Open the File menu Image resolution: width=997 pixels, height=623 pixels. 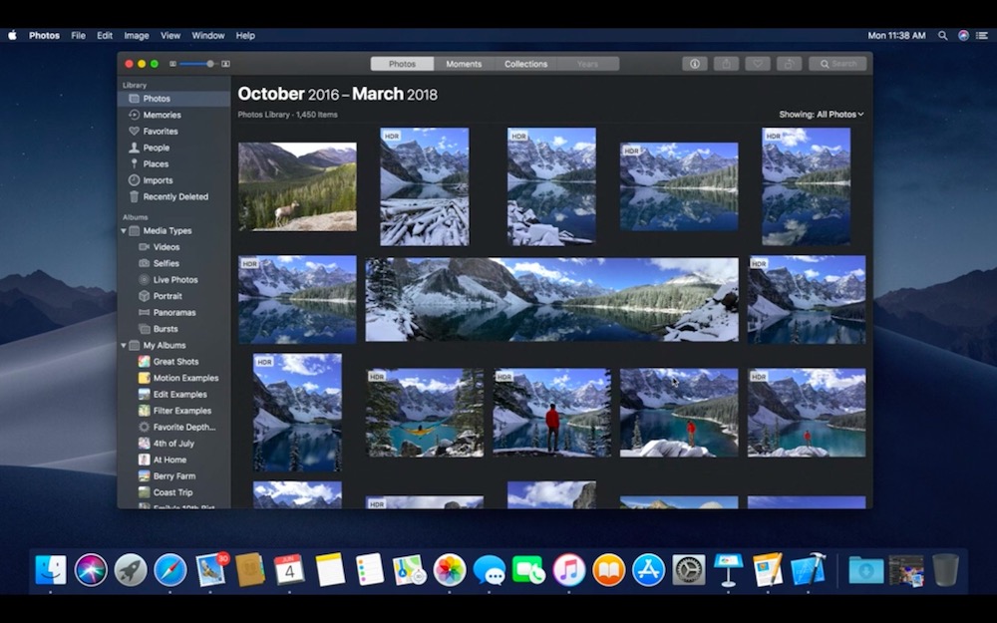click(78, 36)
